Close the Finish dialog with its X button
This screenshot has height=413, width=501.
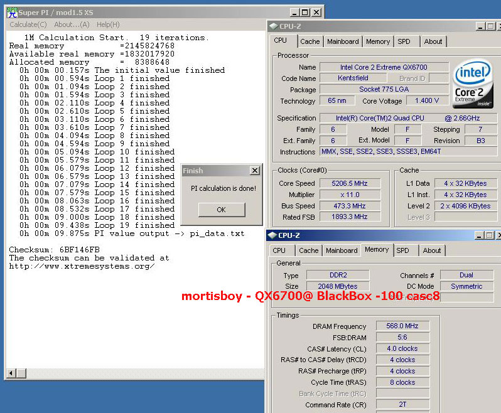[255, 171]
